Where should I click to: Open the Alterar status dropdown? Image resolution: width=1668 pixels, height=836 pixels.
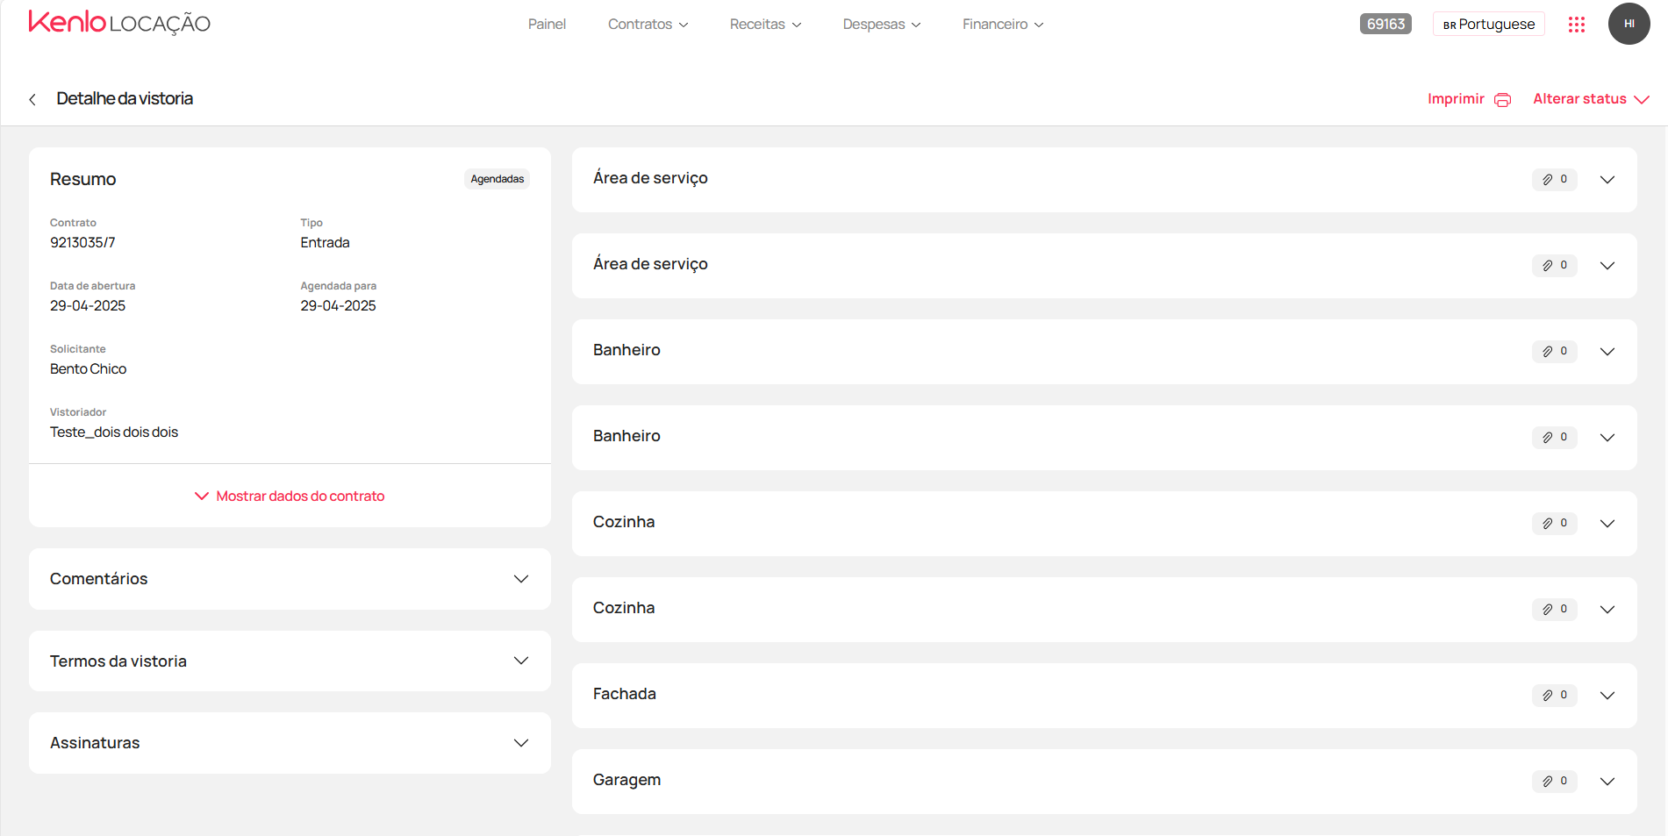click(1591, 99)
